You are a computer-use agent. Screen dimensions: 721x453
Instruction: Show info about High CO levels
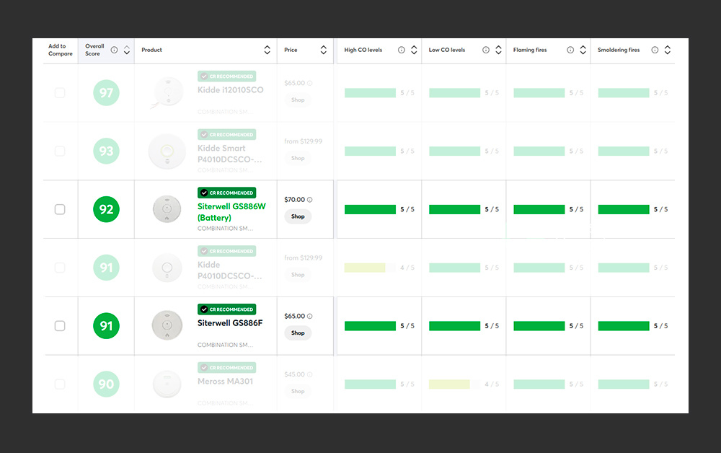point(402,50)
